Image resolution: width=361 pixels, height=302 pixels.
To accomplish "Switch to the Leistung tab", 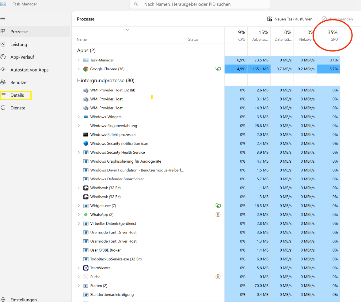I will (x=35, y=44).
